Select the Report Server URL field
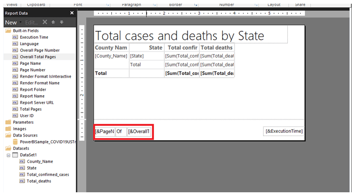This screenshot has width=356, height=196. [x=37, y=103]
